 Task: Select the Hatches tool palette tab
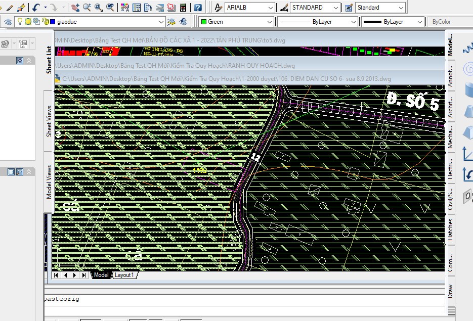click(x=450, y=229)
